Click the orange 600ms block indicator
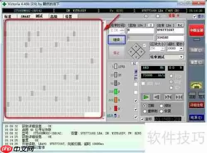Viewport: 207px width, 153px height. [116, 100]
